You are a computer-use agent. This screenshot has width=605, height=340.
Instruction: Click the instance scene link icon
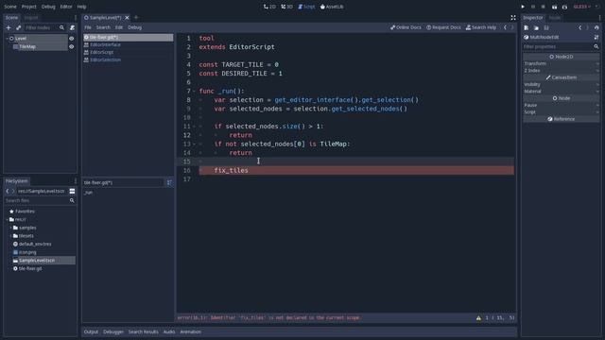click(18, 27)
